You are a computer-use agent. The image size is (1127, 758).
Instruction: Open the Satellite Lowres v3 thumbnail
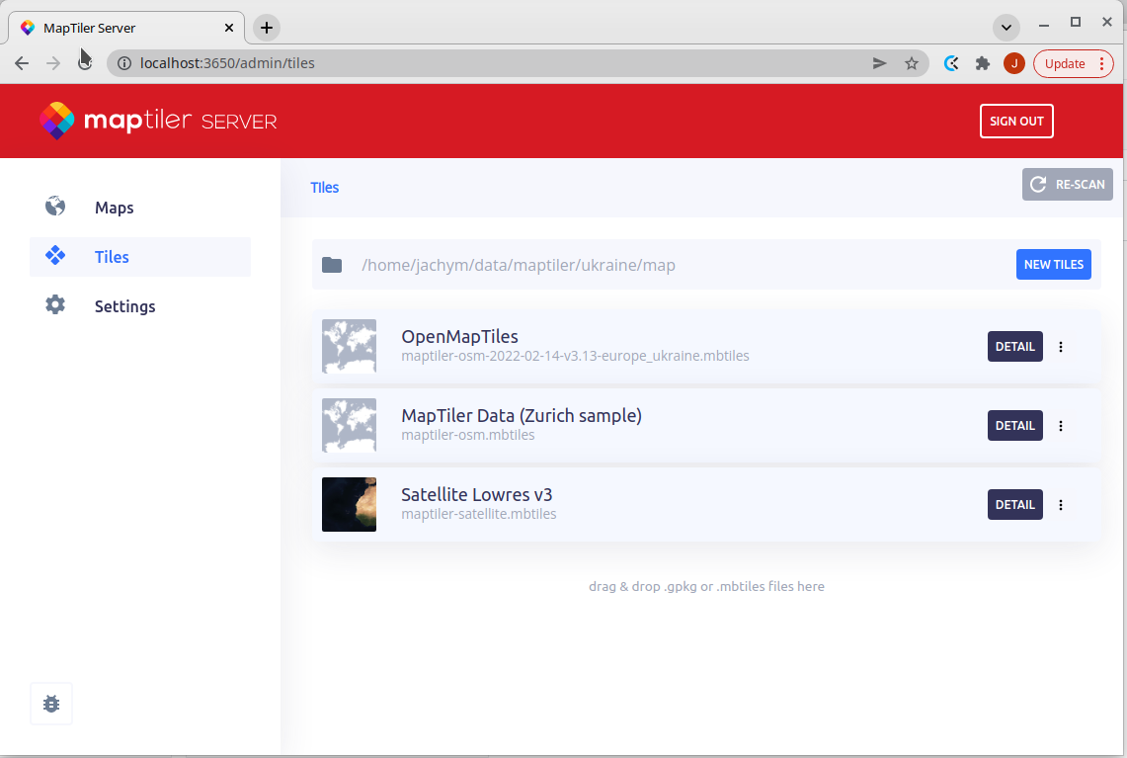click(349, 504)
